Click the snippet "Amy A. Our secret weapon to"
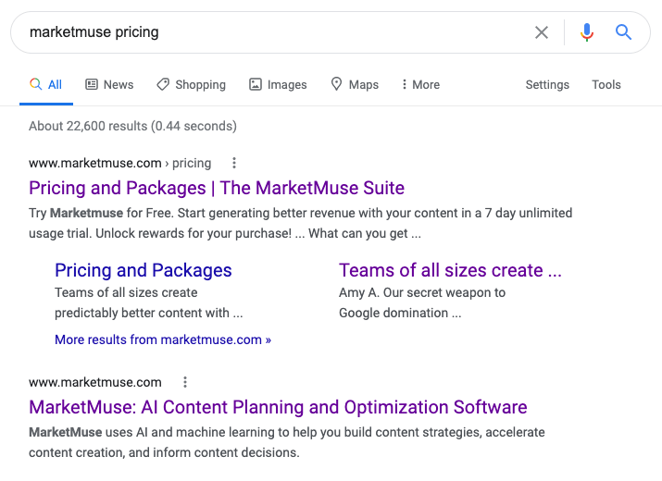 [x=422, y=293]
